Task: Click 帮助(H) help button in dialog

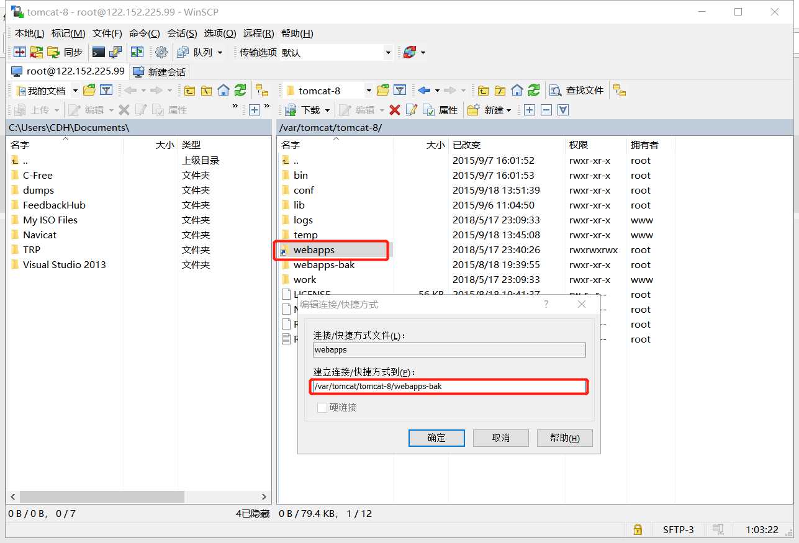Action: coord(564,438)
